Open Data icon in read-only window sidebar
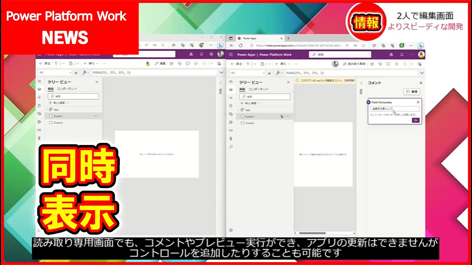The height and width of the screenshot is (265, 472). (x=231, y=106)
